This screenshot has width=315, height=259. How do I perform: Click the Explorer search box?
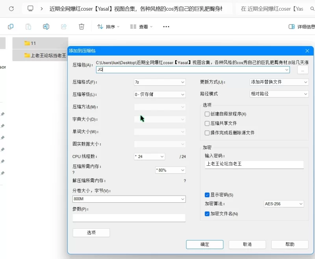275,9
